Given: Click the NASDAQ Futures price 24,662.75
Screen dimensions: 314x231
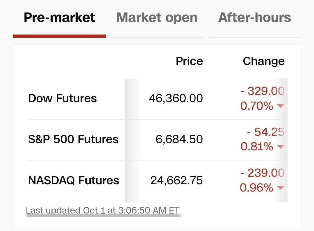Looking at the screenshot, I should [x=176, y=181].
